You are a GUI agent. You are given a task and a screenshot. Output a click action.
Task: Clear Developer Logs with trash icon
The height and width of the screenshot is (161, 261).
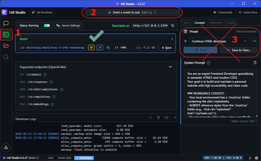(x=158, y=118)
